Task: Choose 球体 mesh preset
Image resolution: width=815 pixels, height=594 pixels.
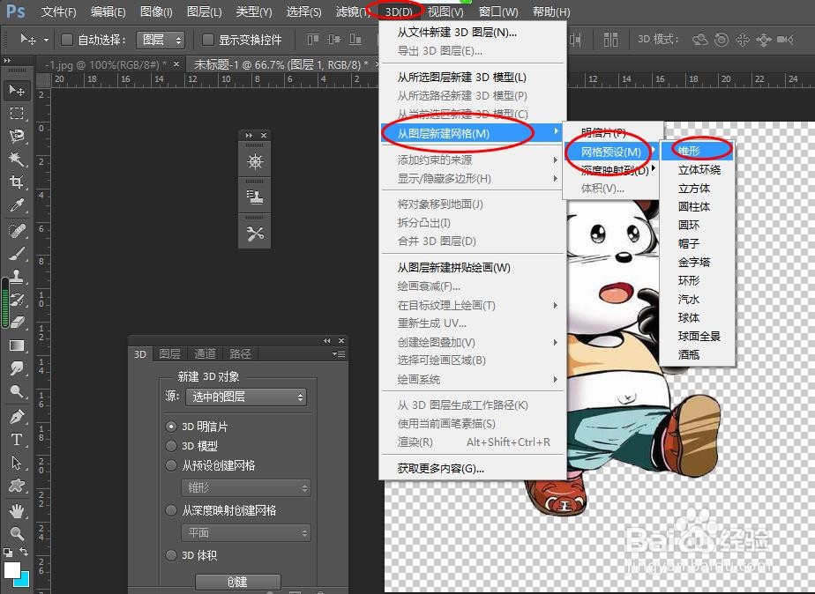Action: tap(697, 318)
